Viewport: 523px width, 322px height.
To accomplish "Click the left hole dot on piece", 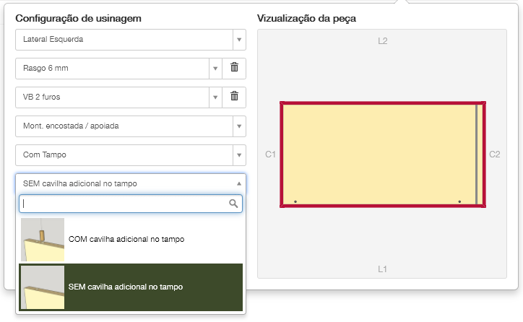I will tap(295, 201).
